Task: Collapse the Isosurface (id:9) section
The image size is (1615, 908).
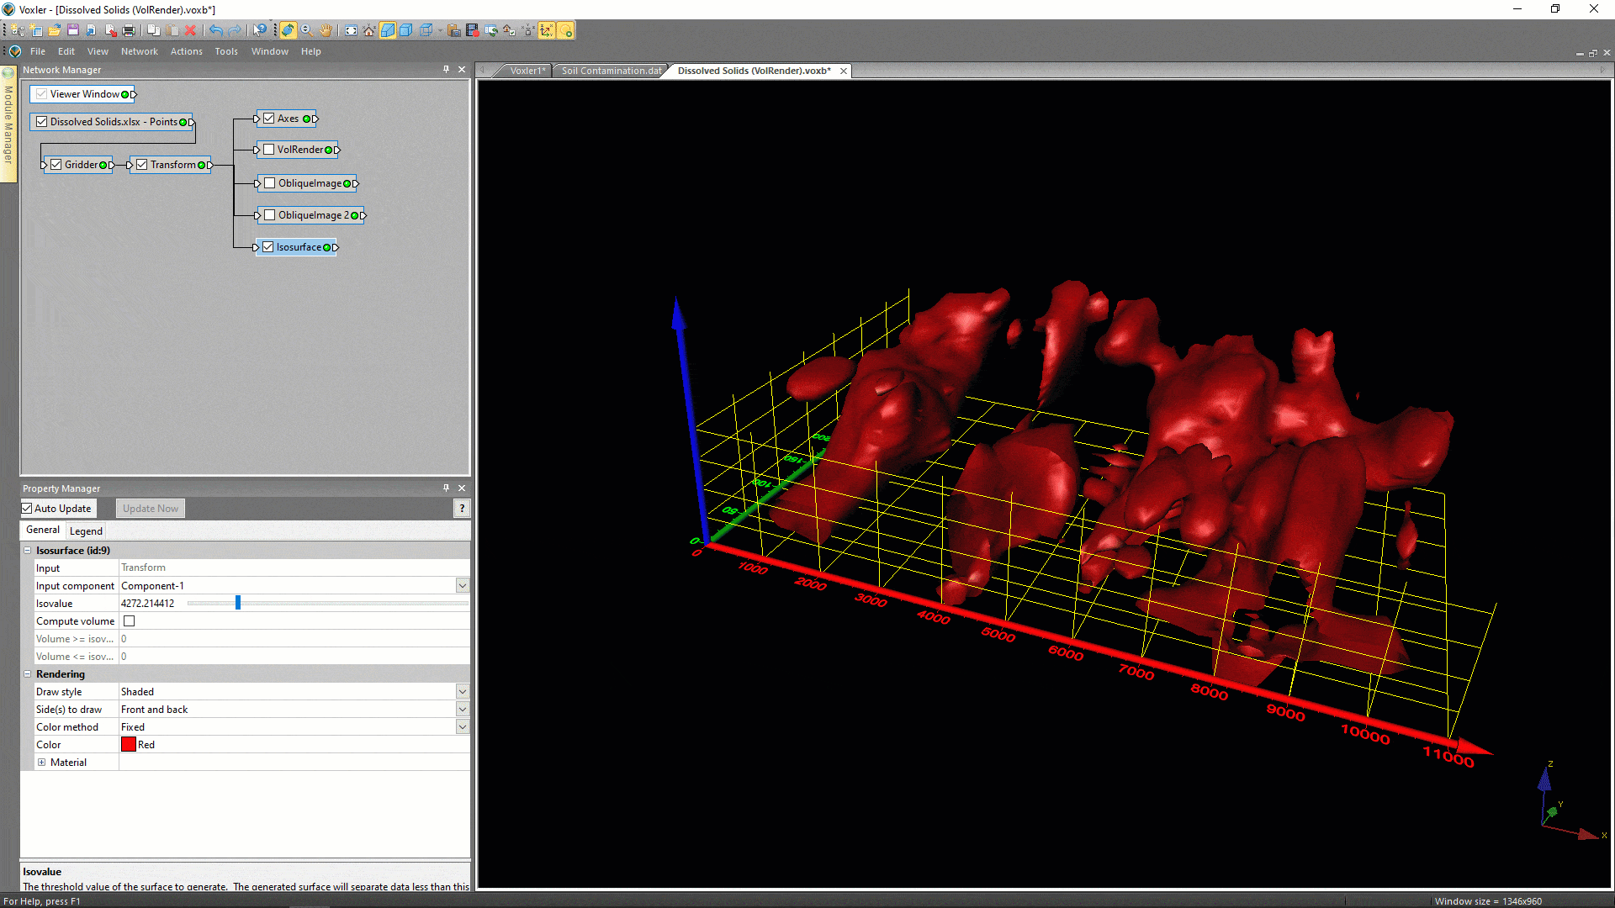Action: click(27, 551)
